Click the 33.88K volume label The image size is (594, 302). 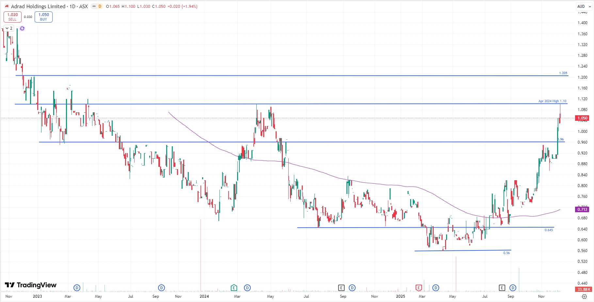tap(584, 289)
